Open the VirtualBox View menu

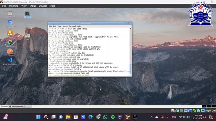click(24, 6)
